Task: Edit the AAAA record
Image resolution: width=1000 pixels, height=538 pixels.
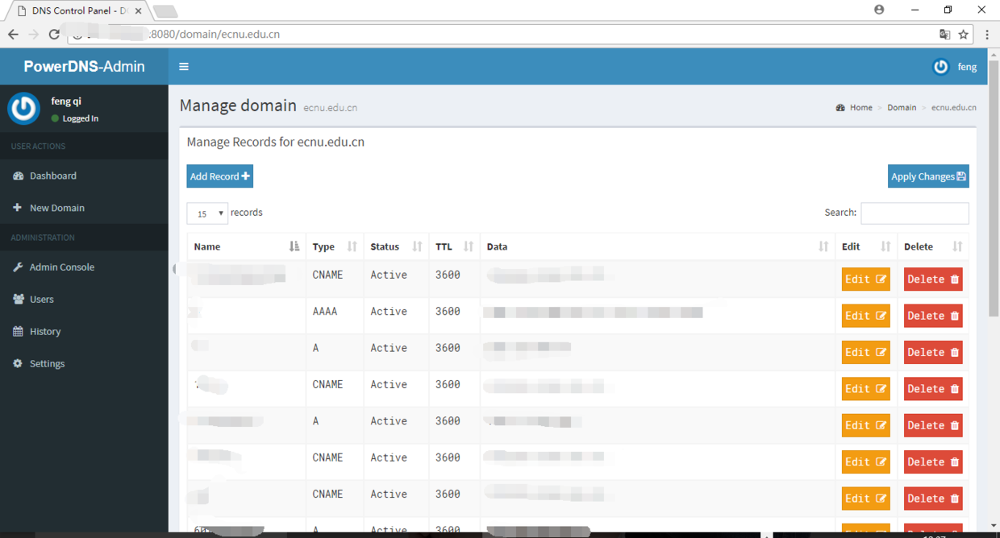Action: pos(865,316)
